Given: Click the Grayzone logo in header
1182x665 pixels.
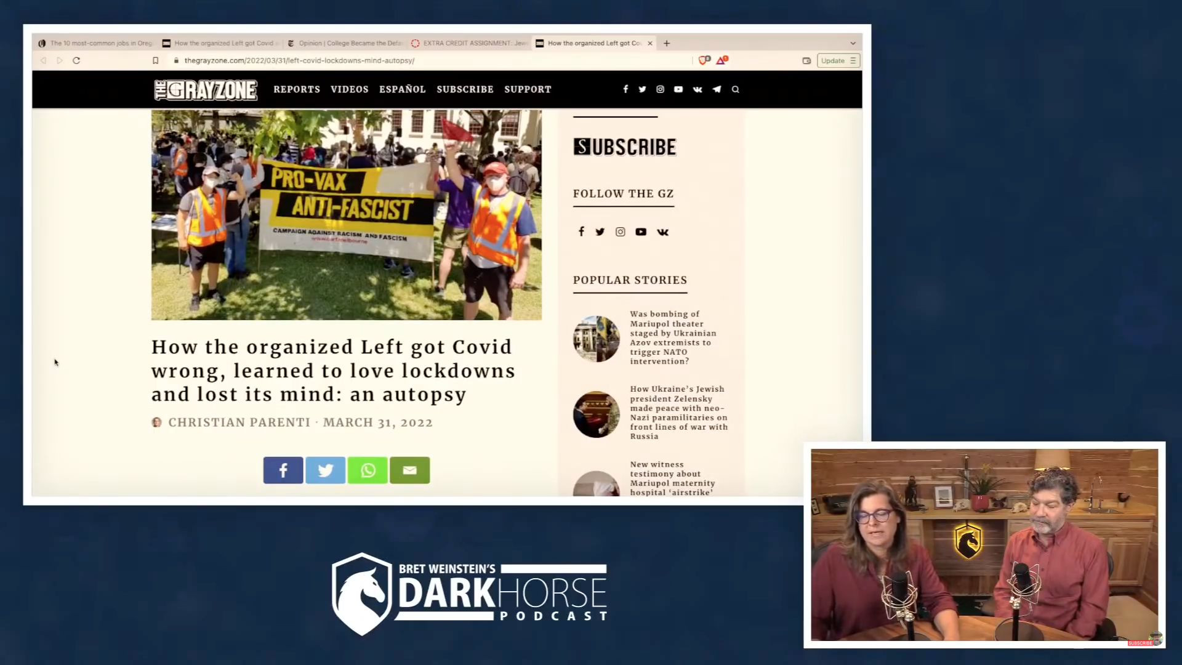Looking at the screenshot, I should coord(206,90).
